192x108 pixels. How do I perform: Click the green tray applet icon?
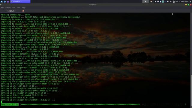163,1
